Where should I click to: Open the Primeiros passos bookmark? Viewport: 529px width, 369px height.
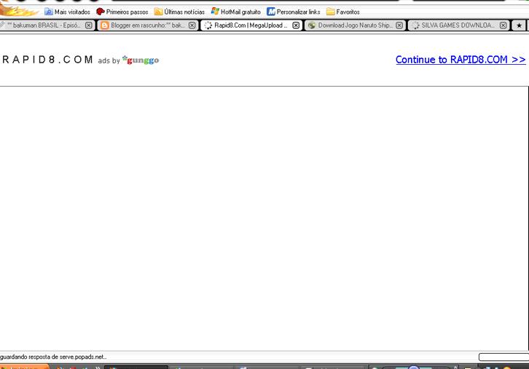(122, 12)
